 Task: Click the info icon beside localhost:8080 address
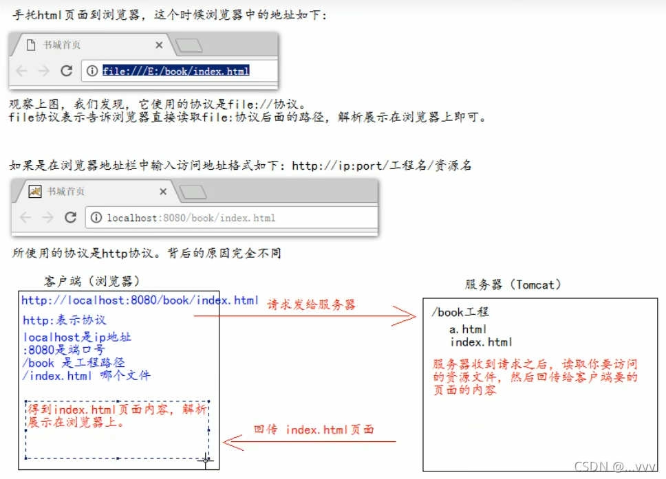[x=96, y=217]
